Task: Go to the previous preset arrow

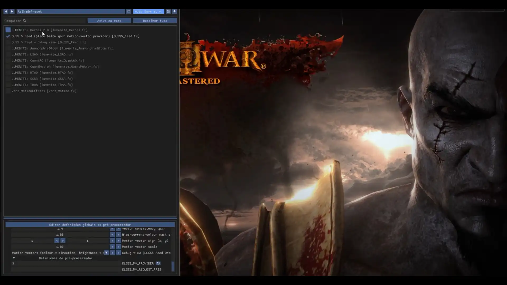Action: tap(6, 11)
